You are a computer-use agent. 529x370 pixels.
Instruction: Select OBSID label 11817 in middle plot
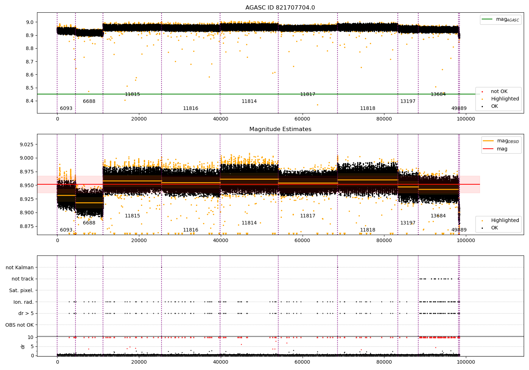(308, 216)
